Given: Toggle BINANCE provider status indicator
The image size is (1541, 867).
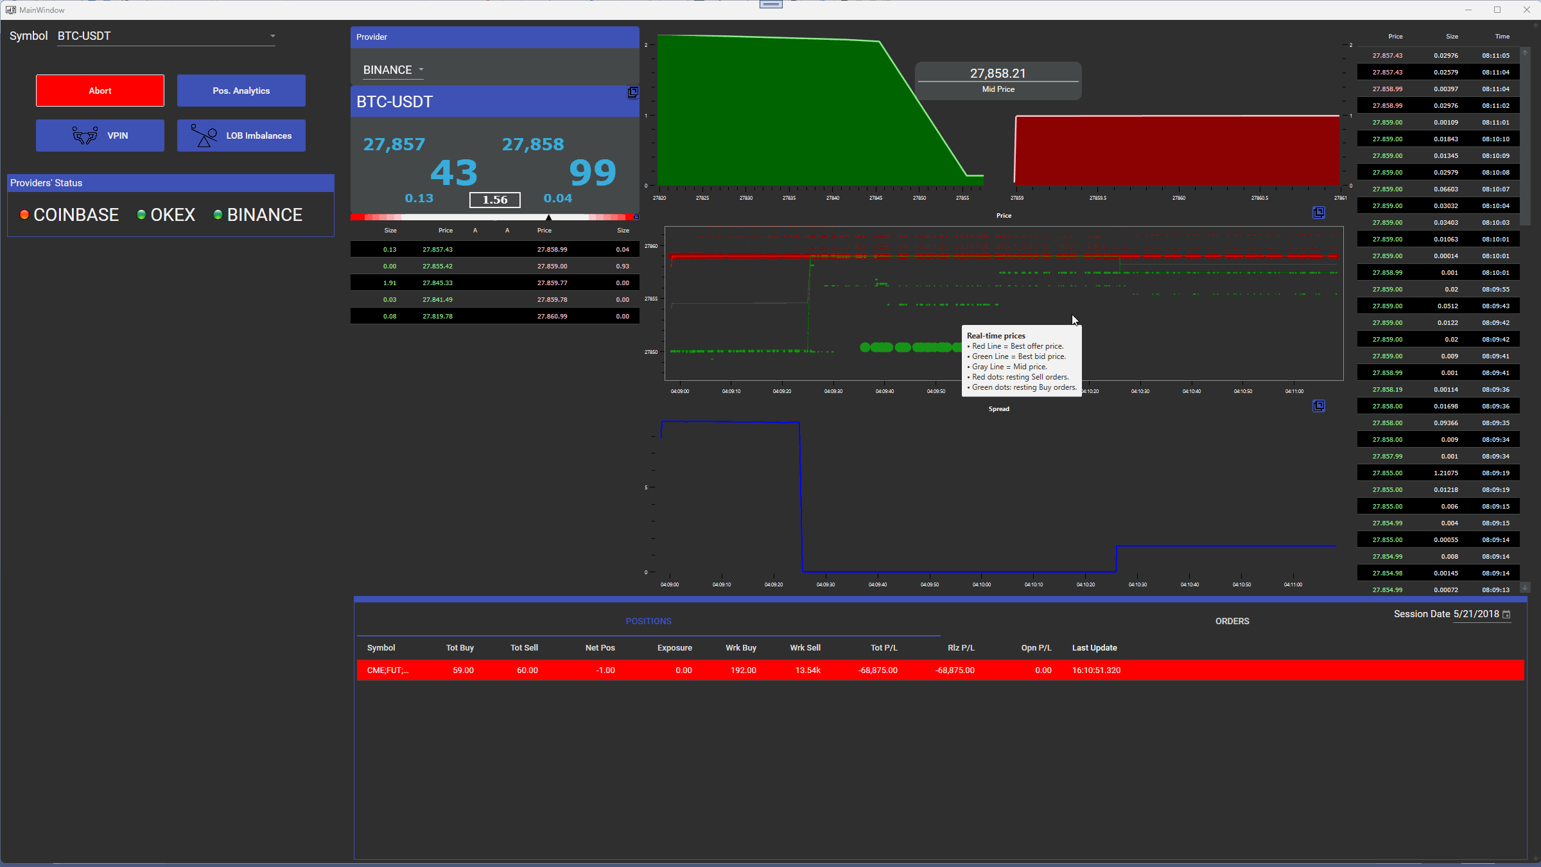Looking at the screenshot, I should point(218,214).
